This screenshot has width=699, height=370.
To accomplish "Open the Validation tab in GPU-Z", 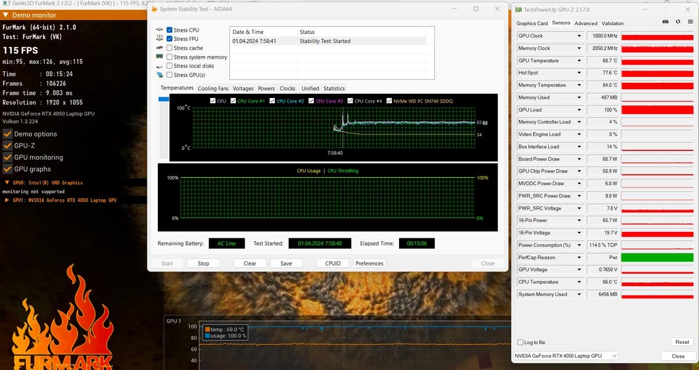I will tap(612, 23).
